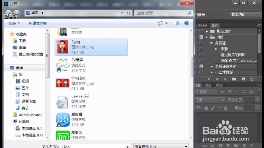Open fill slider dropdown
The height and width of the screenshot is (148, 264).
pos(258,108)
